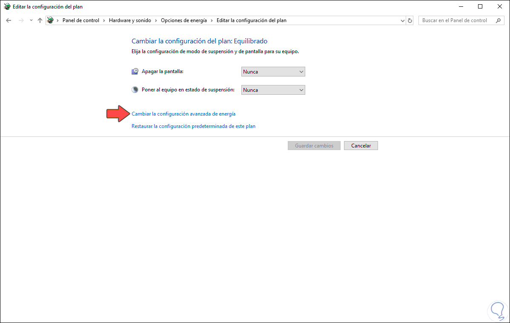The height and width of the screenshot is (323, 510).
Task: Expand chevron after 'Panel de control' breadcrumb
Action: pyautogui.click(x=104, y=20)
